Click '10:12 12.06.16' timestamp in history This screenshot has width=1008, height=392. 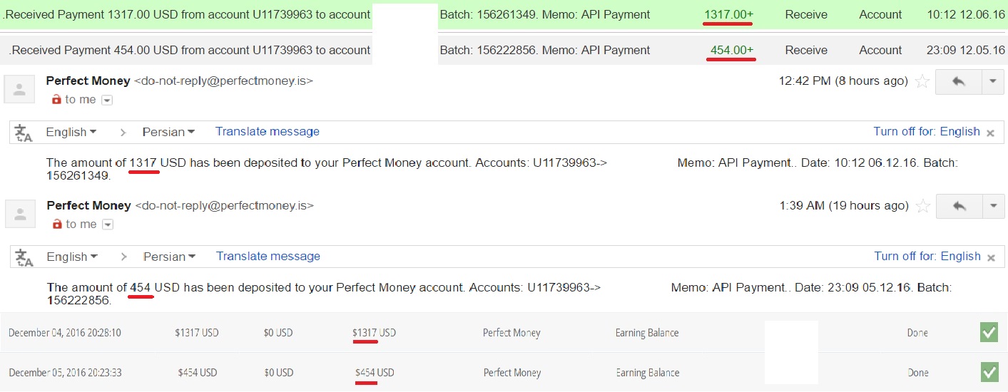tap(966, 14)
